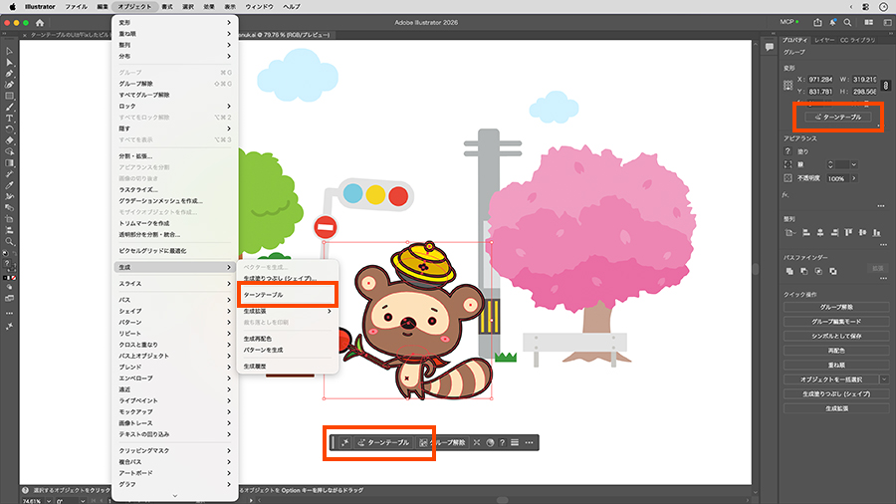Open more options in contextual task bar
This screenshot has width=896, height=504.
(x=530, y=443)
